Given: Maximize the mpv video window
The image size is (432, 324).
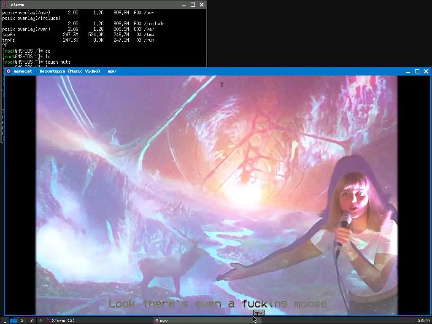Looking at the screenshot, I should pos(417,71).
